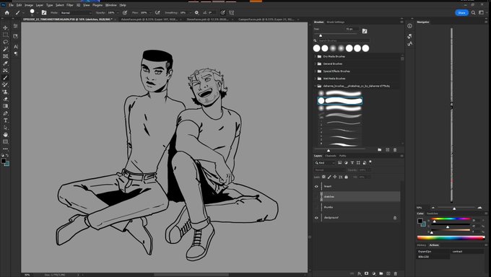491x277 pixels.
Task: Open the Filter menu
Action: (70, 5)
